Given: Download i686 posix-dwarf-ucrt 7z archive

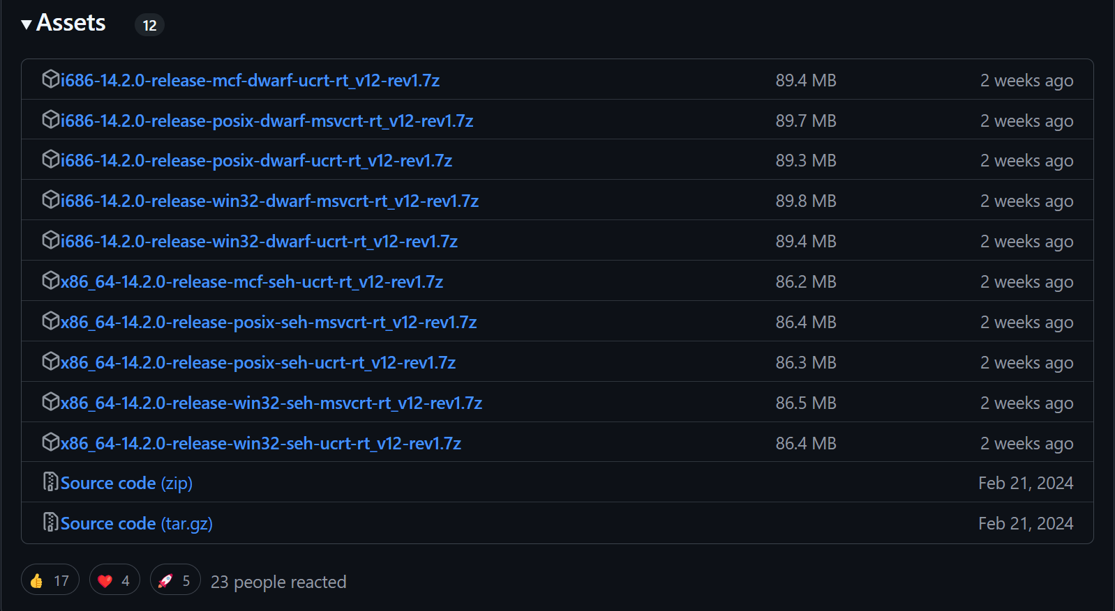Looking at the screenshot, I should (256, 161).
